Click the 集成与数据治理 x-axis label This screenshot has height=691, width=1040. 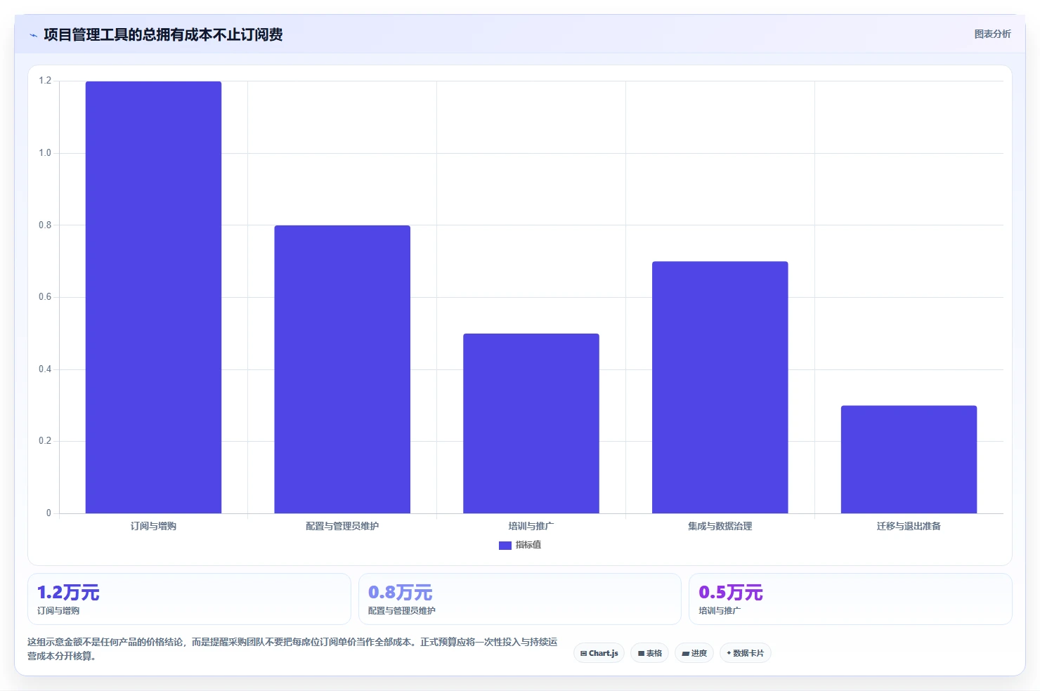point(720,526)
